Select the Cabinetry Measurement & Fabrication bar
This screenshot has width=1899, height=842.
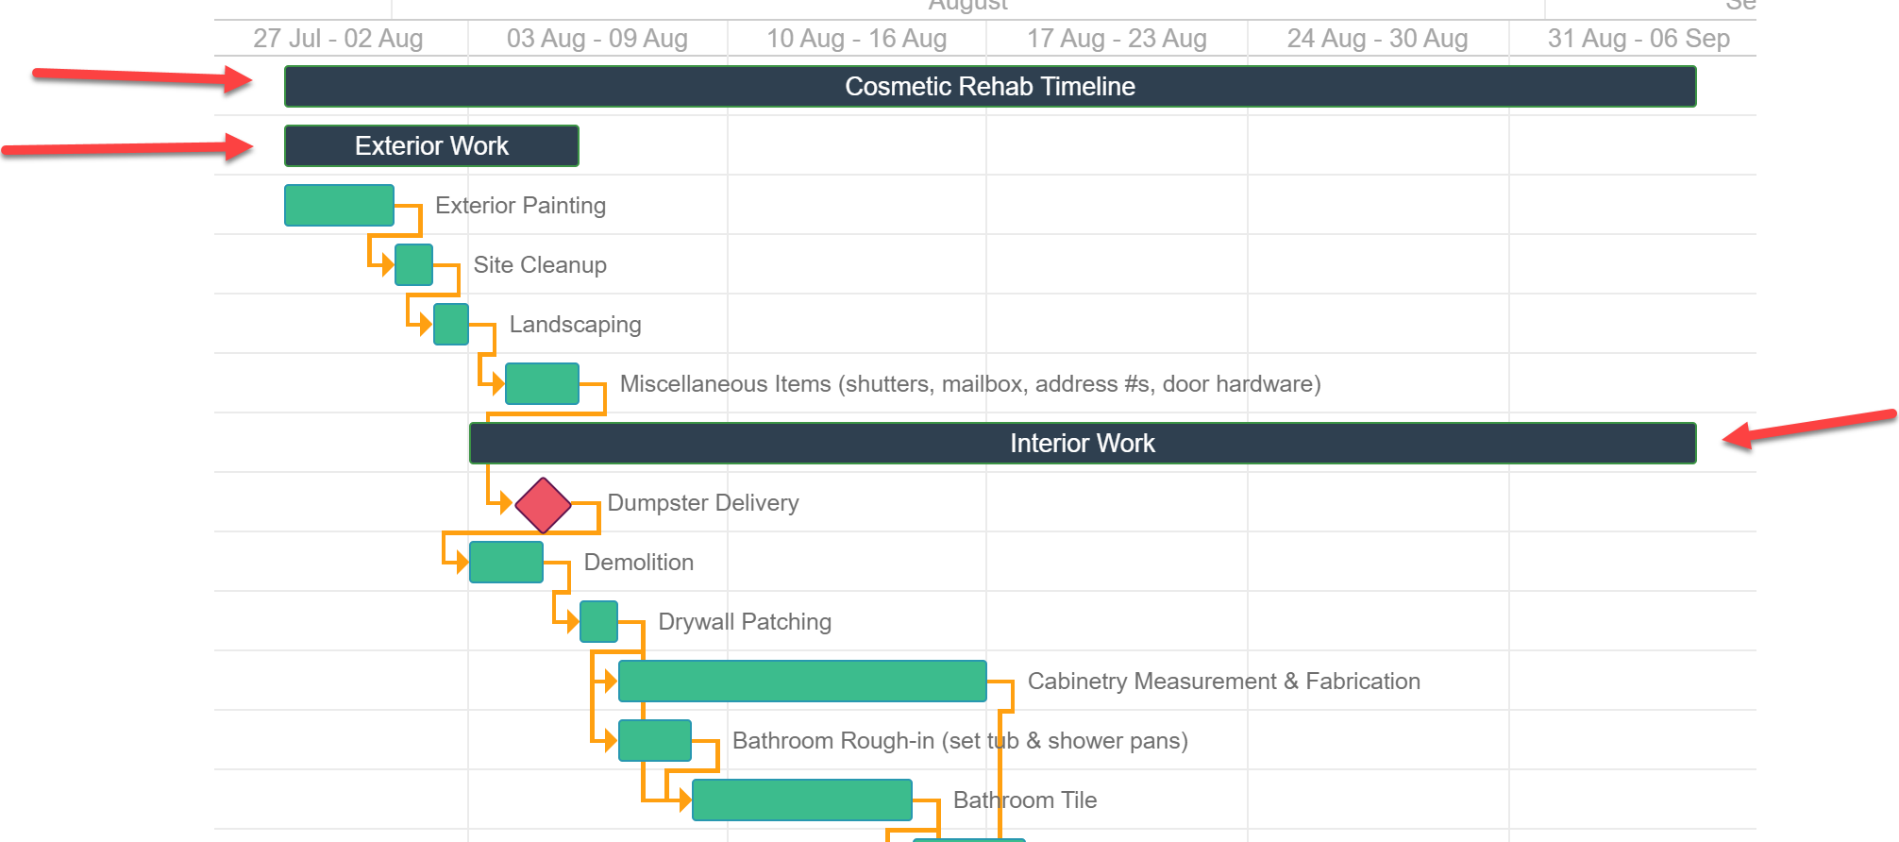pos(802,682)
